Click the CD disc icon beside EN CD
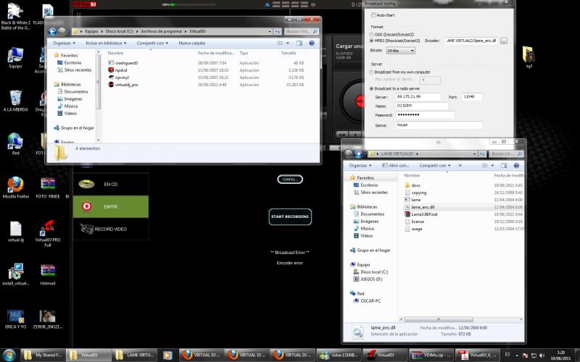 point(86,184)
